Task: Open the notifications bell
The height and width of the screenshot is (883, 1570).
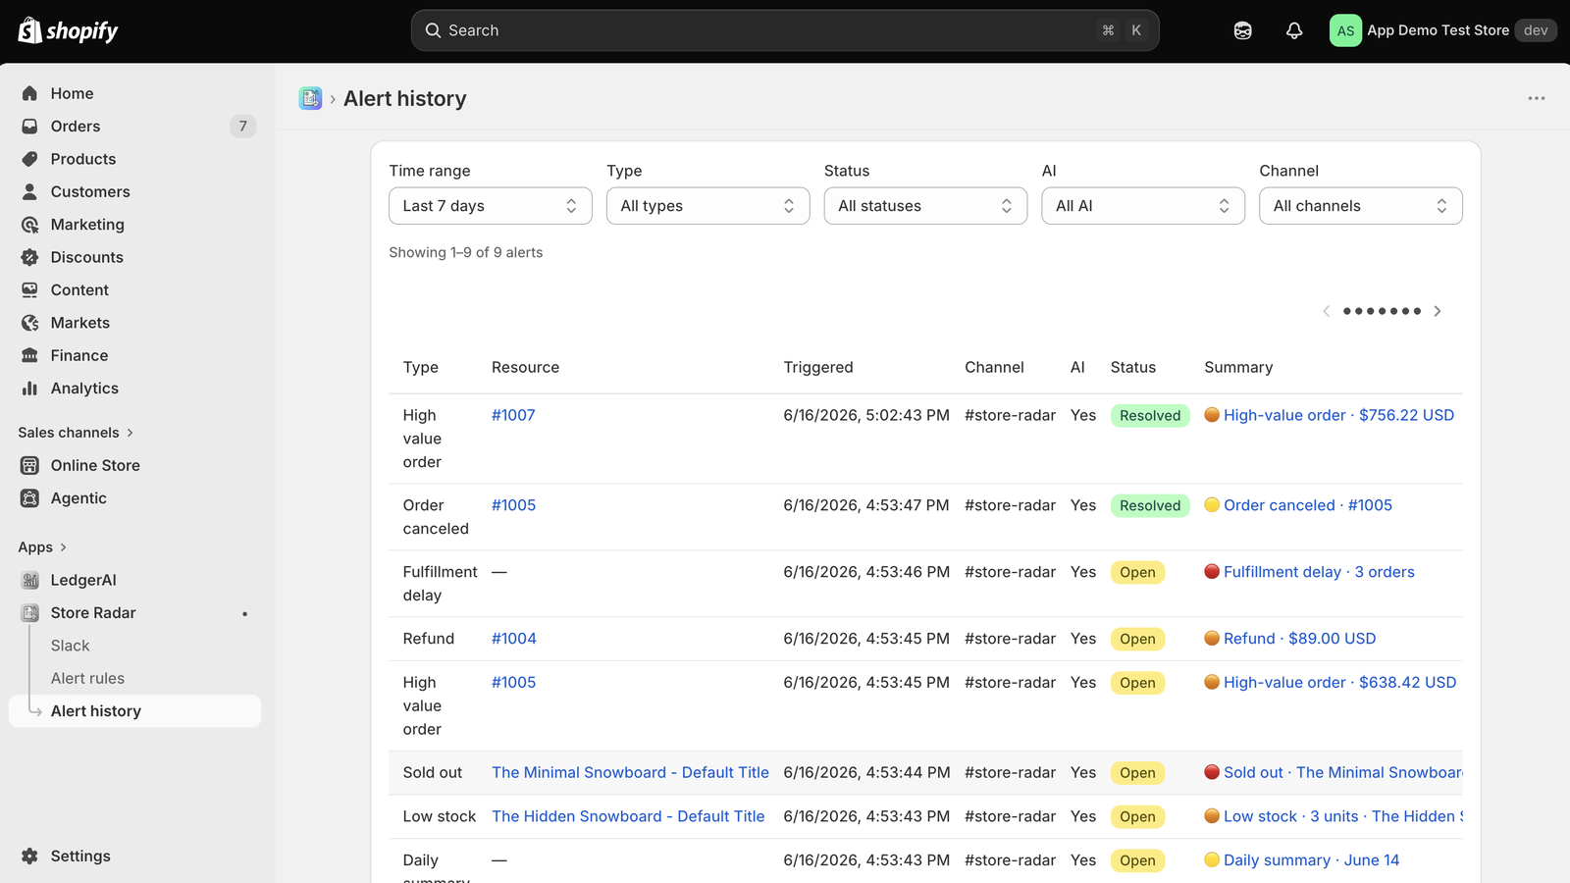Action: click(x=1294, y=30)
